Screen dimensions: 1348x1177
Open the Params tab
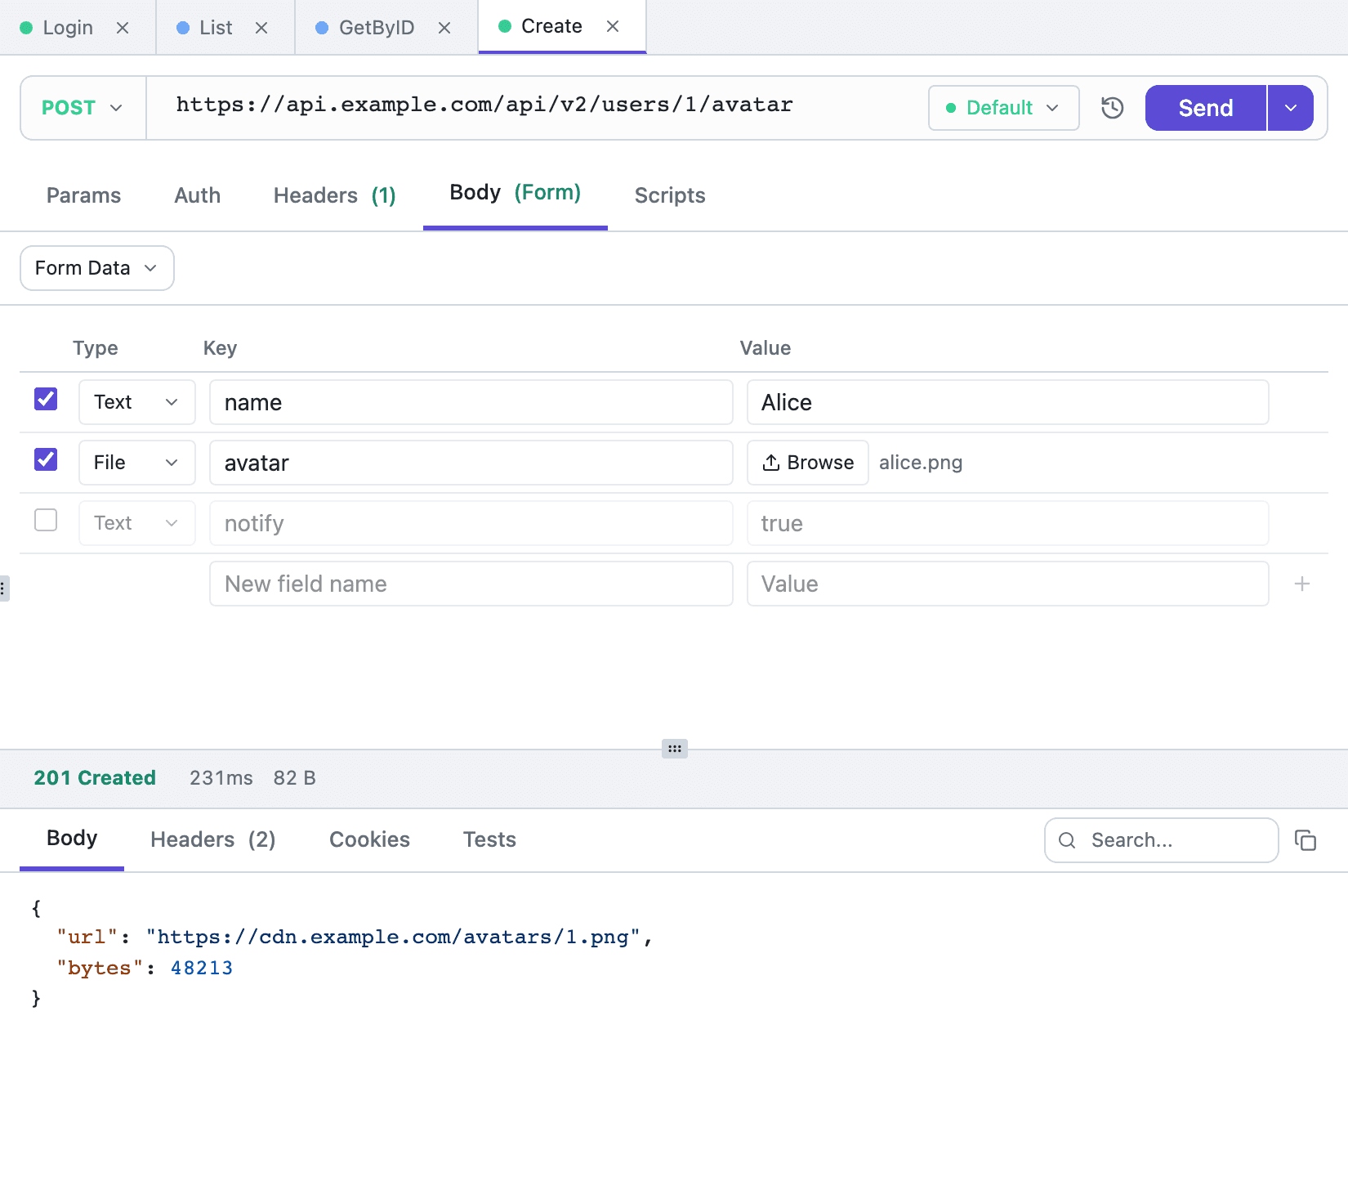coord(83,195)
